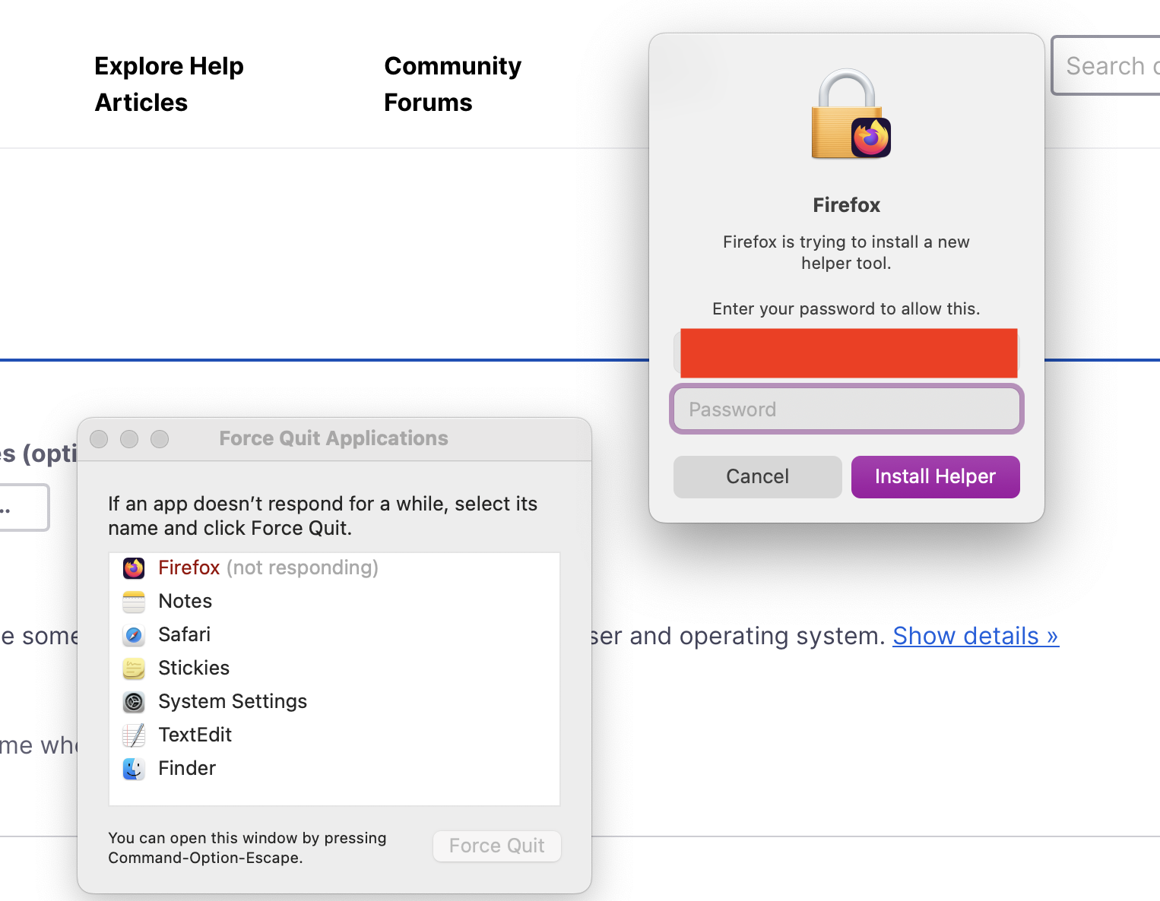
Task: Cancel the Firefox helper tool prompt
Action: pos(757,476)
